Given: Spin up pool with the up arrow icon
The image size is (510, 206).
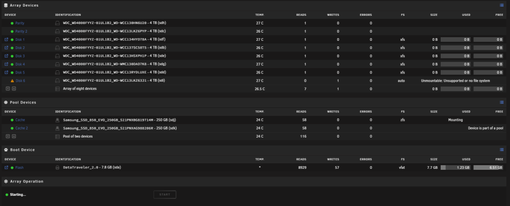Looking at the screenshot, I should (14, 136).
